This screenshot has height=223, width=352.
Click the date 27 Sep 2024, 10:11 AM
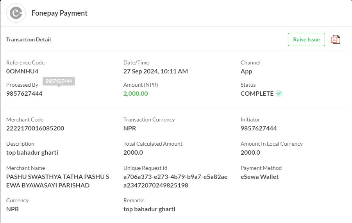click(155, 71)
